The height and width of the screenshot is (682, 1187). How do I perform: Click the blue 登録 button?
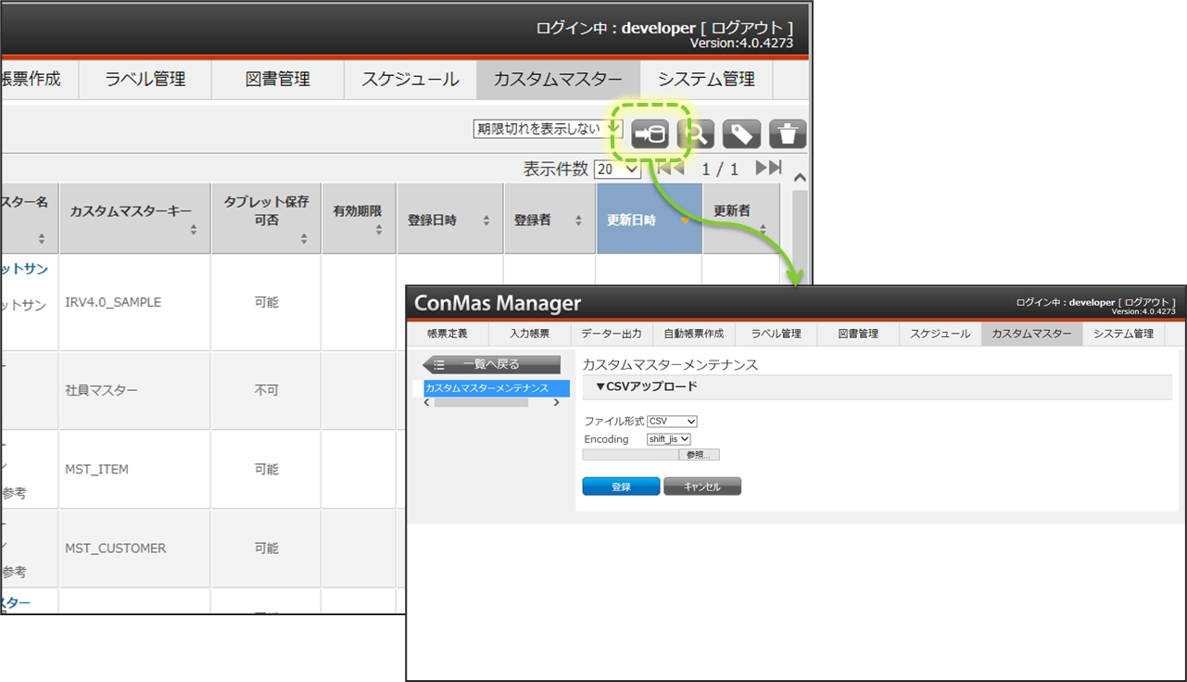point(621,486)
